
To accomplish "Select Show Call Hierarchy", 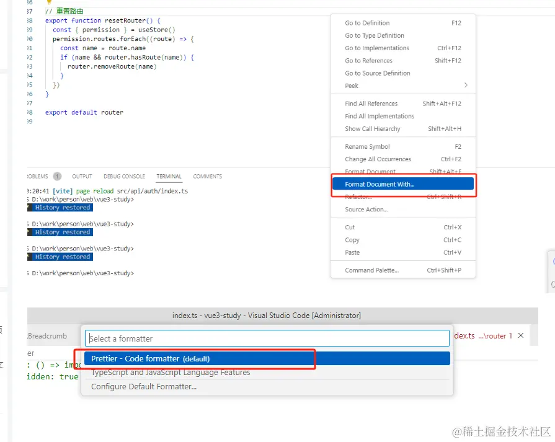I will [x=403, y=129].
